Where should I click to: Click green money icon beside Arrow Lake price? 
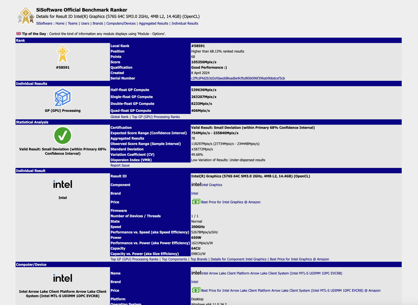coord(196,290)
